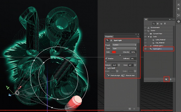Open the Character panel icon
Screen dimensions: 181x112
[x=178, y=5]
